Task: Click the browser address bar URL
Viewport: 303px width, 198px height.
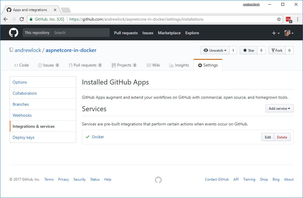Action: (136, 19)
